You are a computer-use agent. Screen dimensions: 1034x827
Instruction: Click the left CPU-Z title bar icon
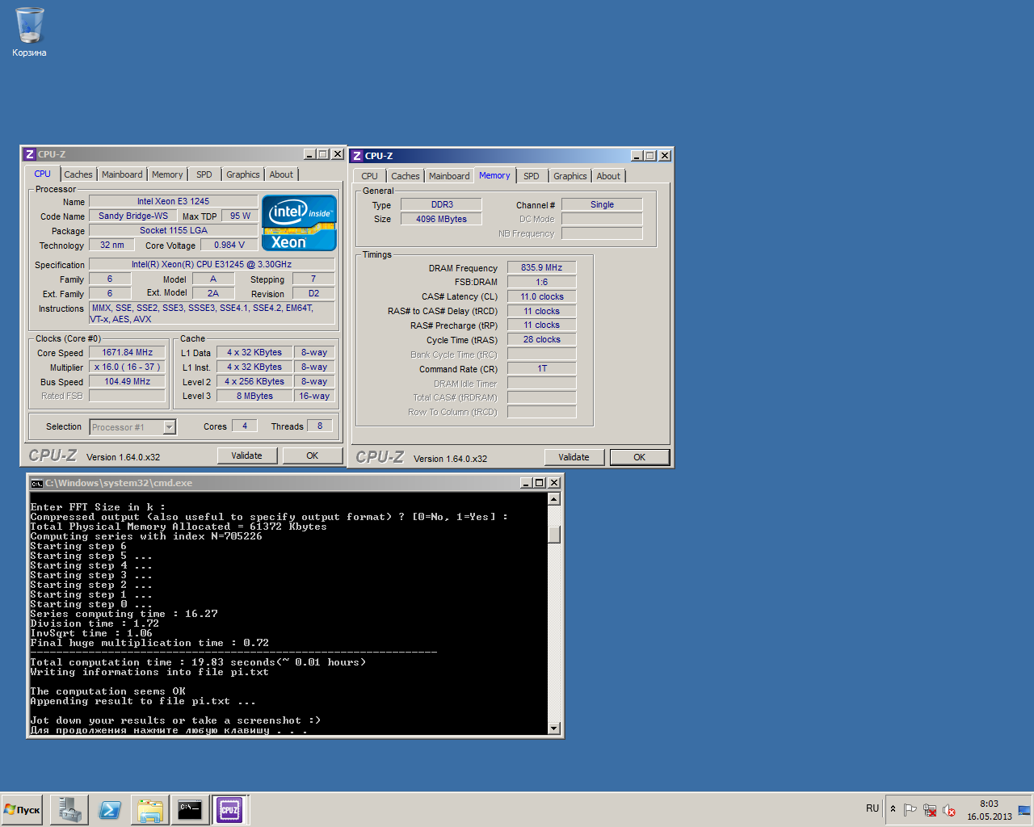coord(30,154)
